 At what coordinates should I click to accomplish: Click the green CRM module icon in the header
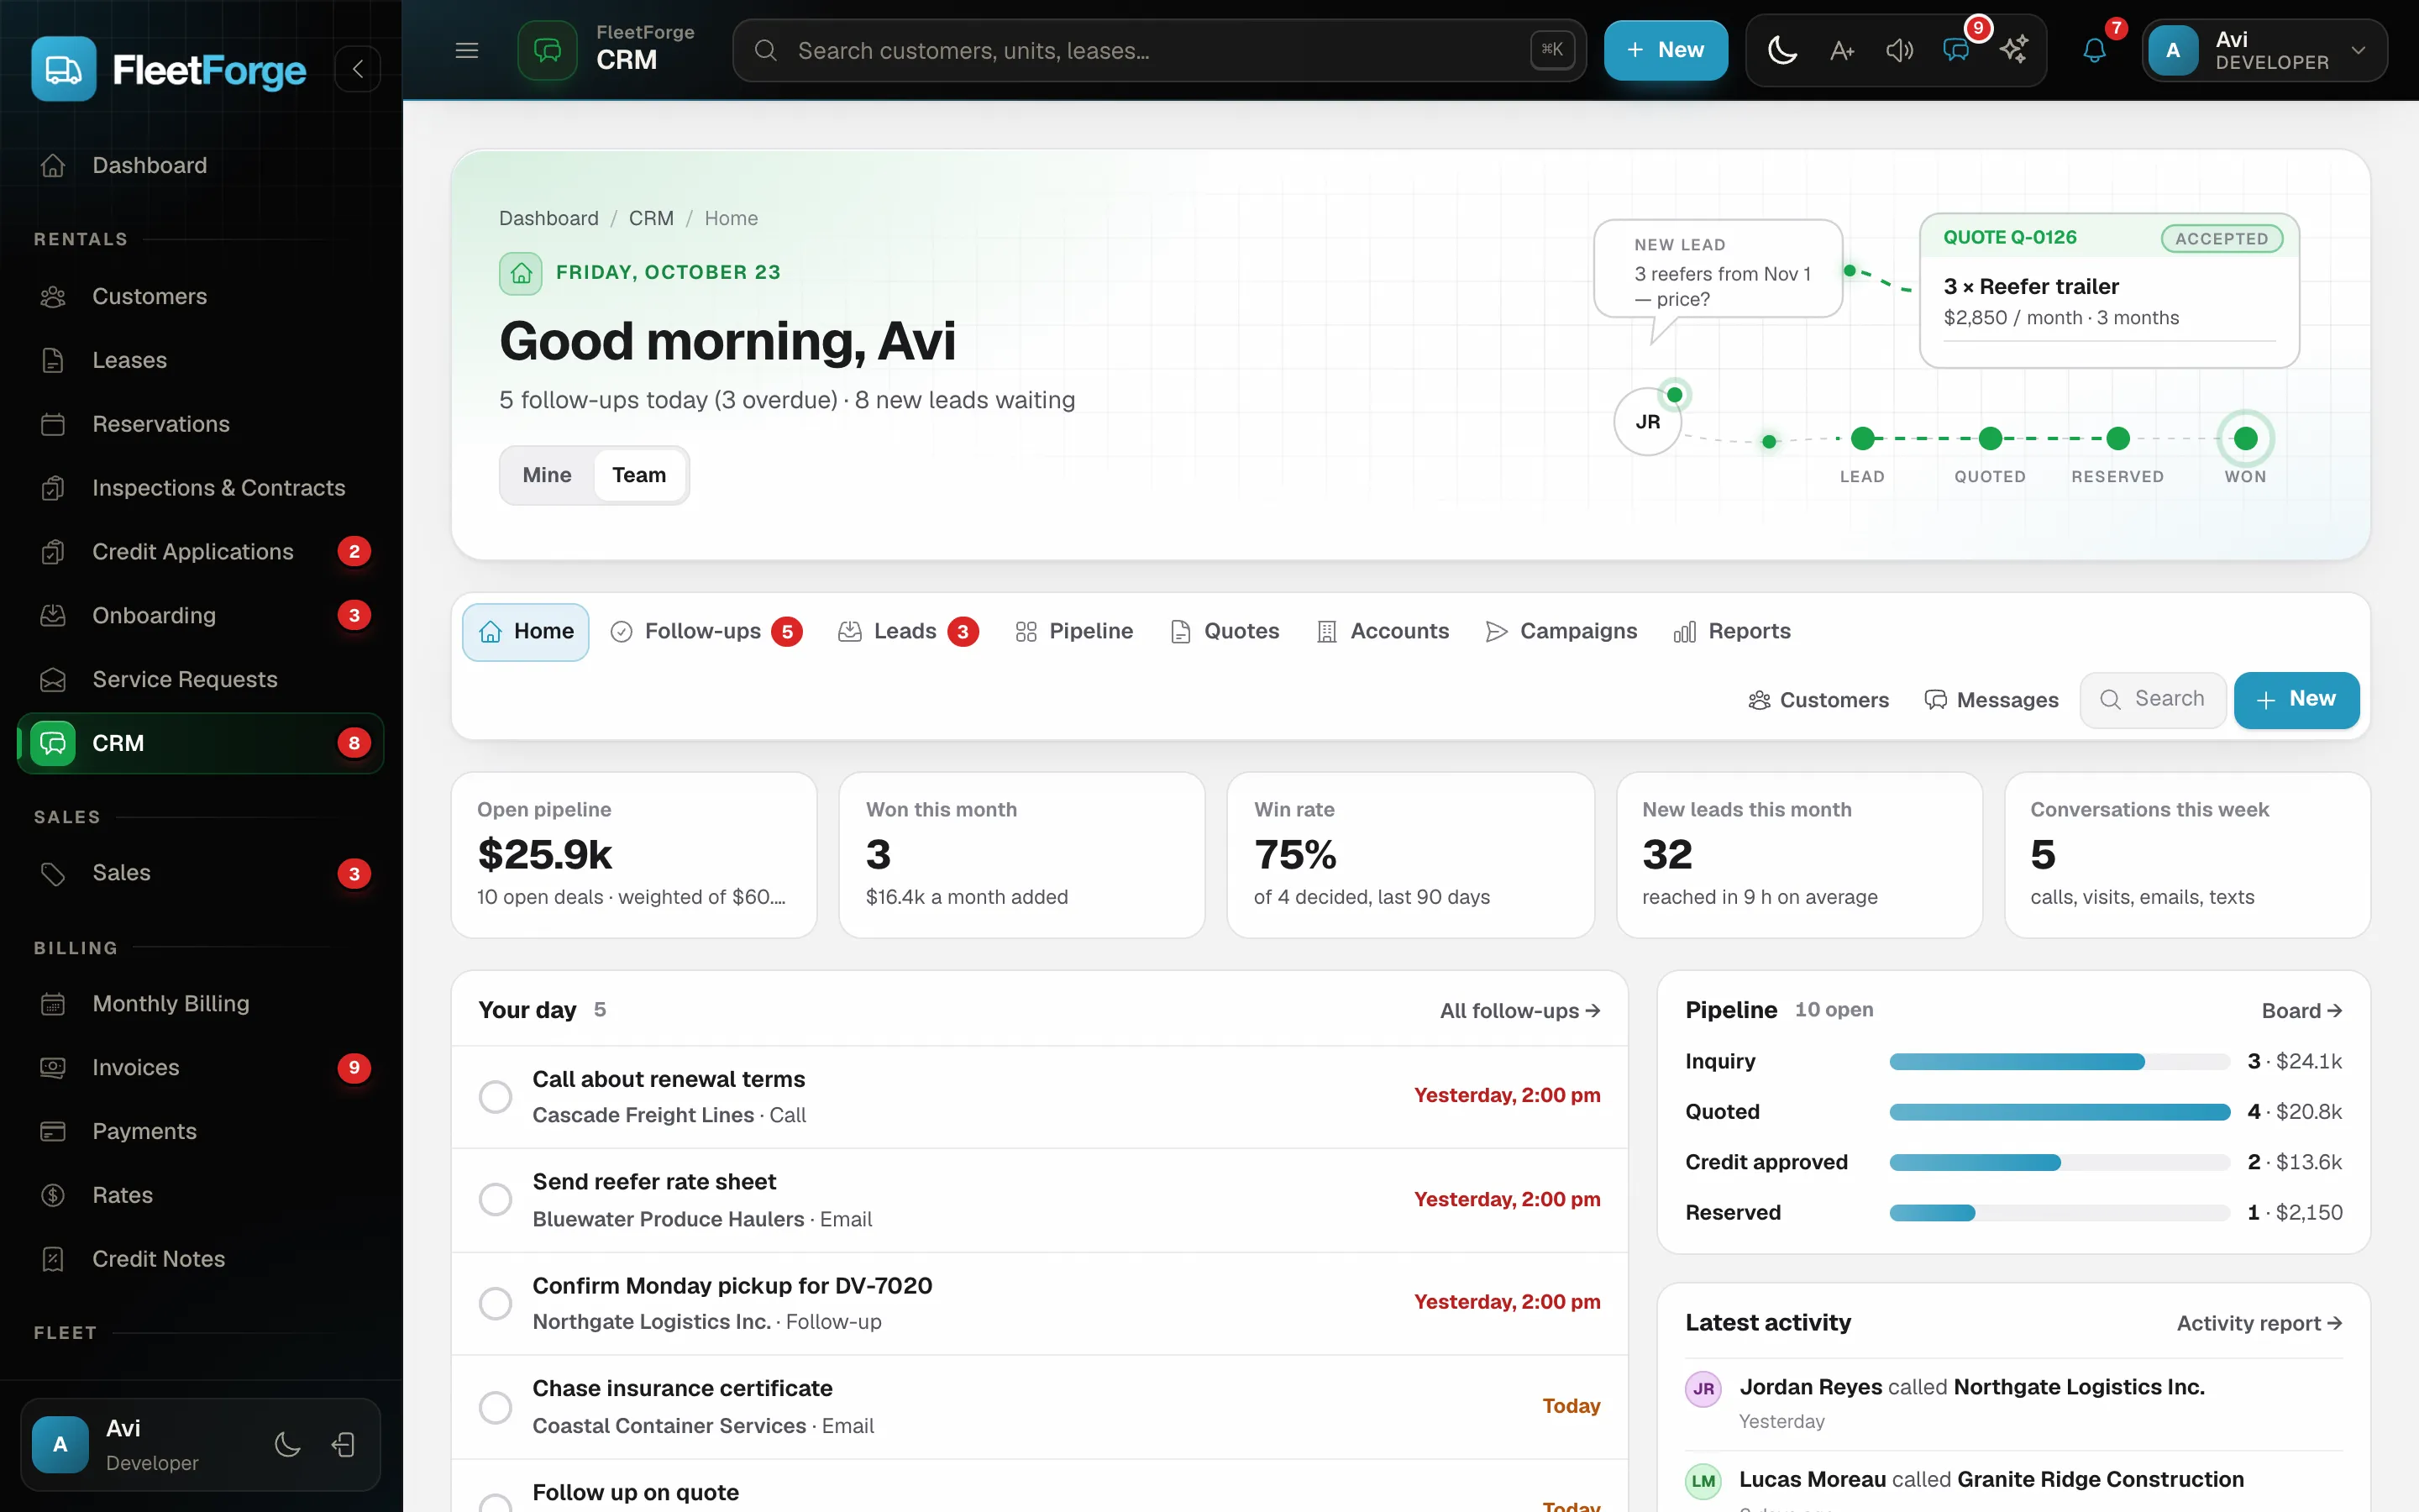pos(547,50)
